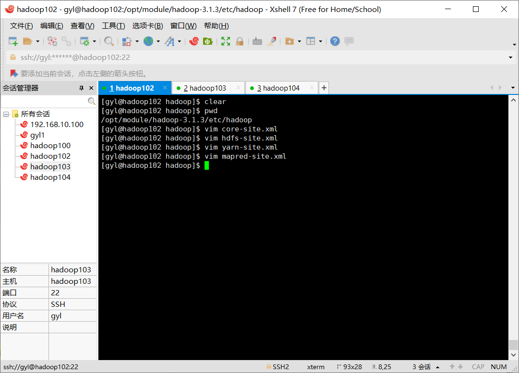Viewport: 519px width, 373px height.
Task: Click the speech bubble feedback icon
Action: [x=349, y=41]
